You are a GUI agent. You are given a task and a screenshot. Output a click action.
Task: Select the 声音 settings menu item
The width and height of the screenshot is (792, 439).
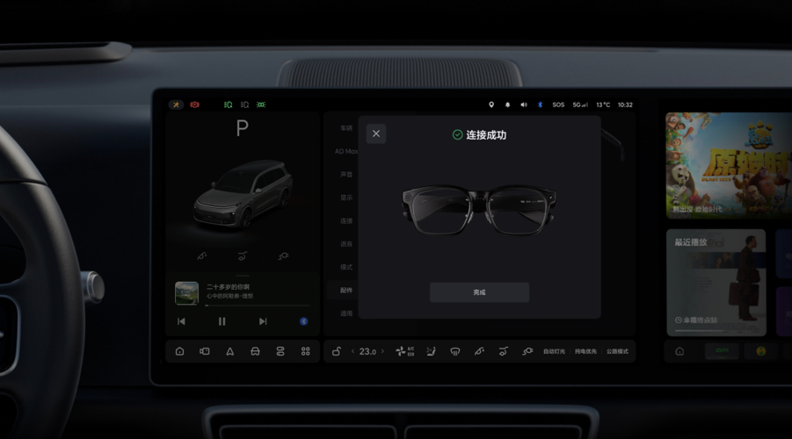tap(346, 175)
